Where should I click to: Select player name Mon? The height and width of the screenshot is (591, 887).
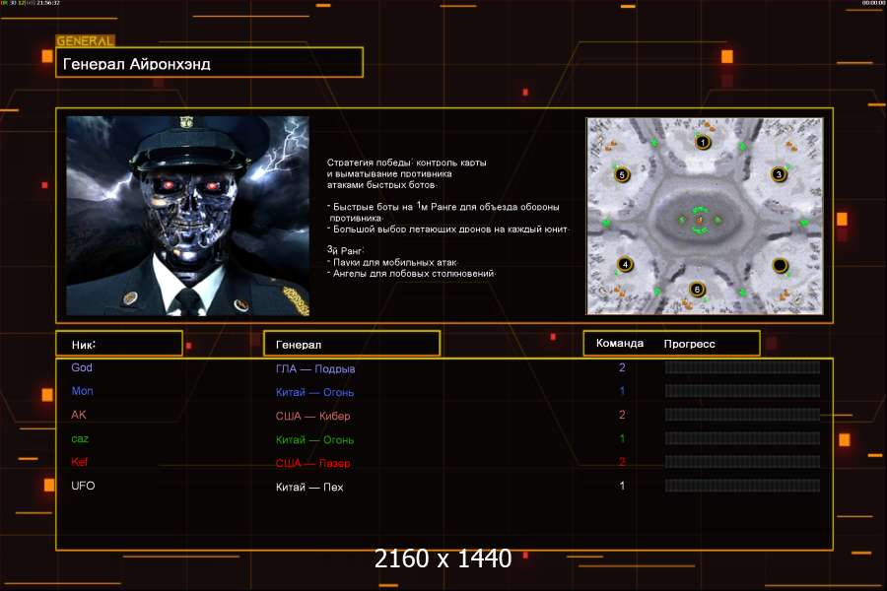[x=82, y=391]
